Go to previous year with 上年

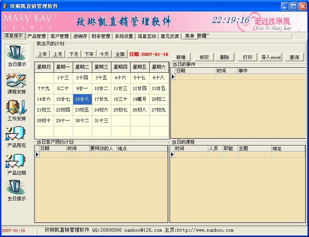[x=43, y=54]
